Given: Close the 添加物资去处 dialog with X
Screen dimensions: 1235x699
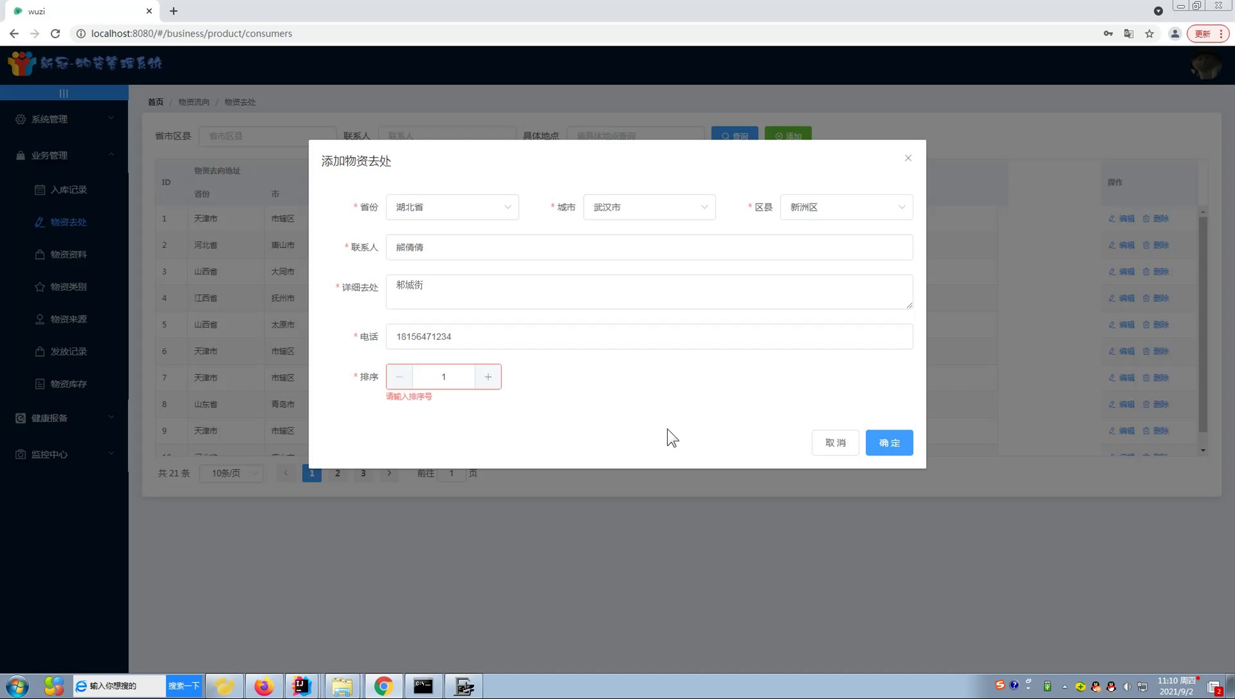Looking at the screenshot, I should tap(908, 158).
